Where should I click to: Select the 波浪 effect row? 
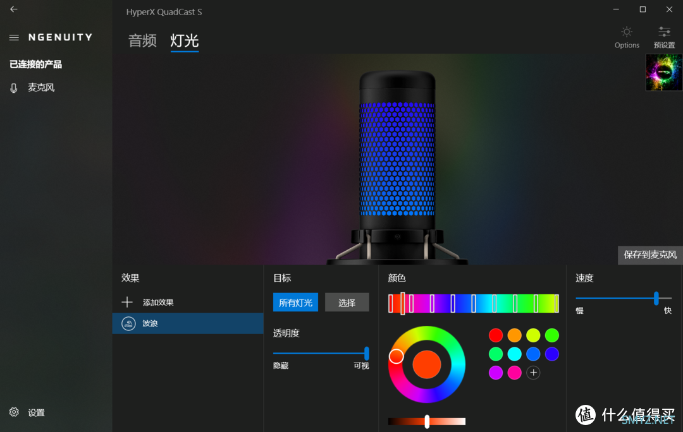point(188,323)
